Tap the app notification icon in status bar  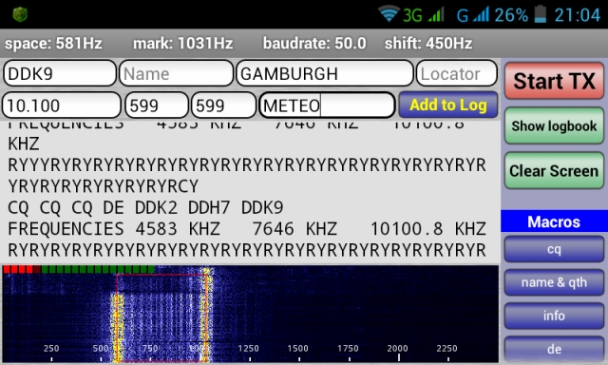pyautogui.click(x=20, y=15)
